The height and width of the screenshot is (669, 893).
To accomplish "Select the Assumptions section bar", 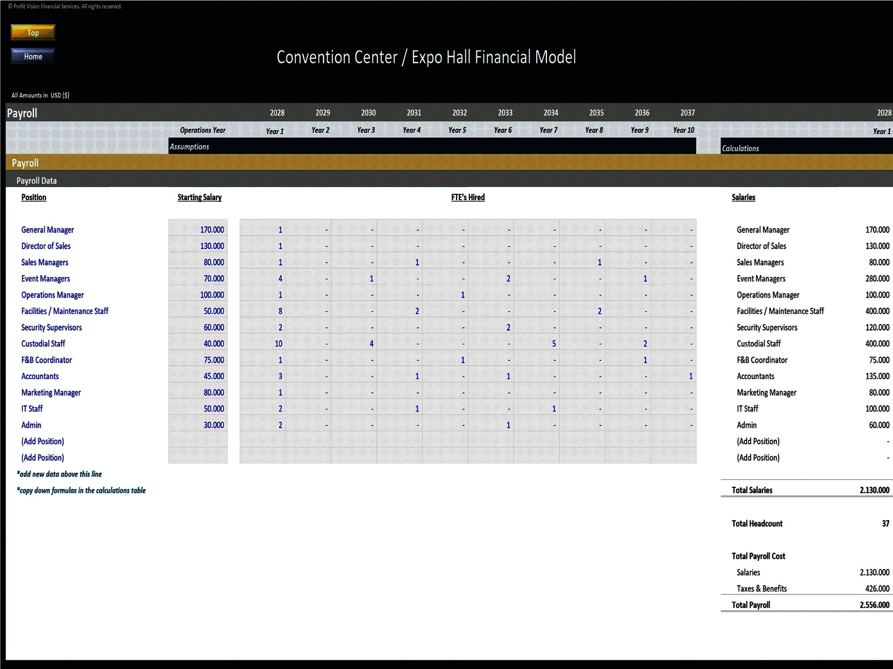I will 432,146.
